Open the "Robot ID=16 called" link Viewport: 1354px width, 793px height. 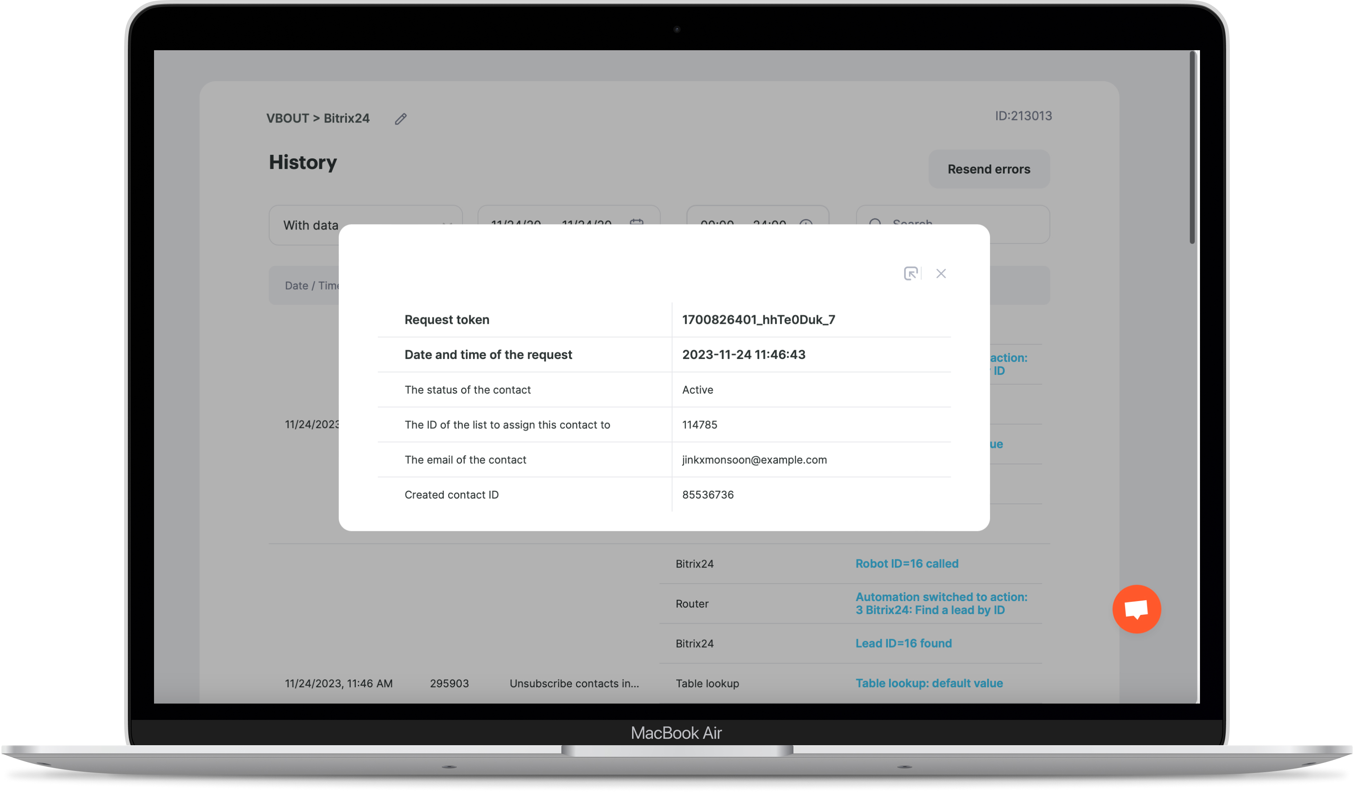tap(907, 564)
